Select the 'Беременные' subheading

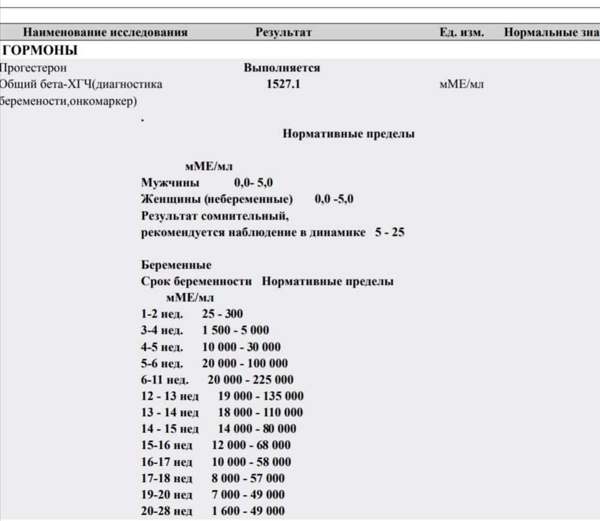tap(176, 265)
